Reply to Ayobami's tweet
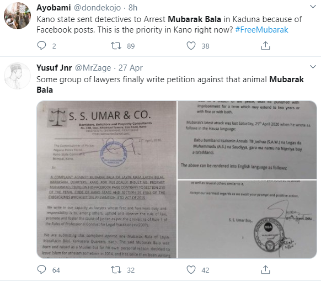The height and width of the screenshot is (282, 321). 41,46
